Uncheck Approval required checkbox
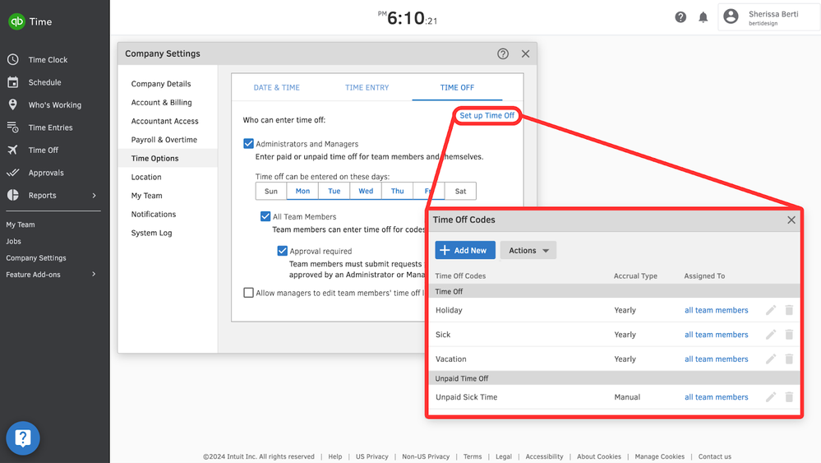This screenshot has height=463, width=821. [x=282, y=251]
